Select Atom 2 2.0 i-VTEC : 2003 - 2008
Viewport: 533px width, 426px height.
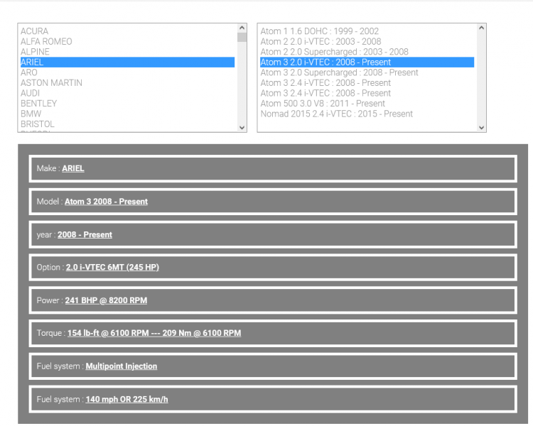(367, 41)
